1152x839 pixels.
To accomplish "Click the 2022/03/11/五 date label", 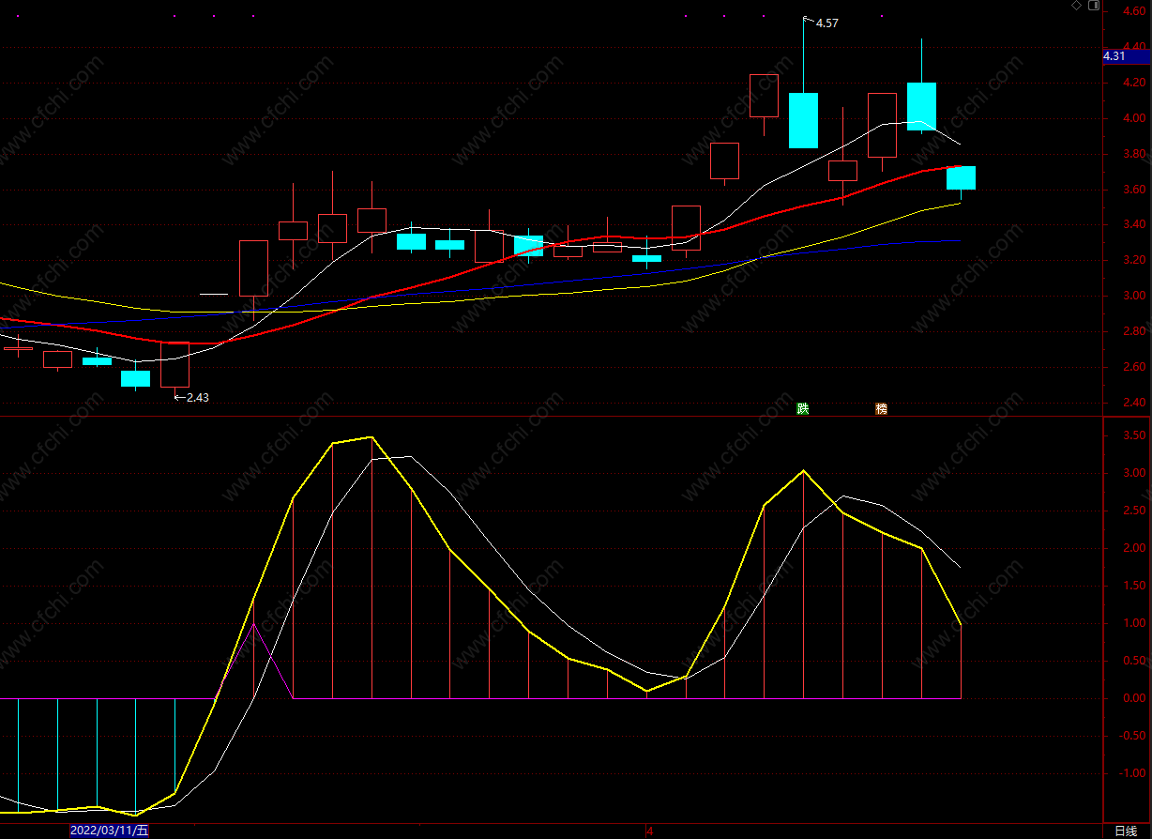I will [110, 831].
